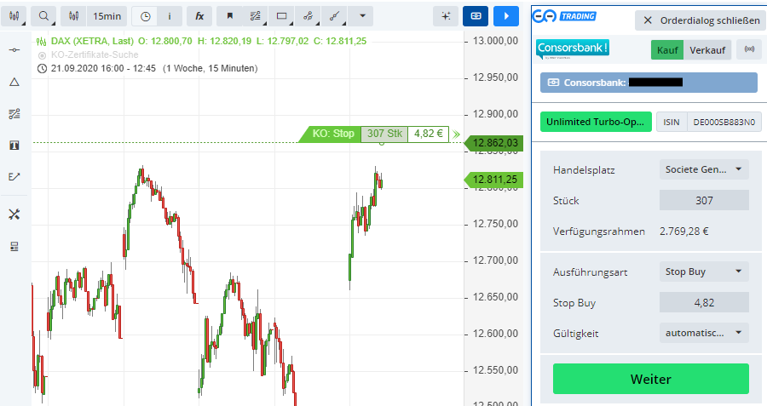
Task: Open the wrench and pencil settings tool
Action: coord(14,214)
